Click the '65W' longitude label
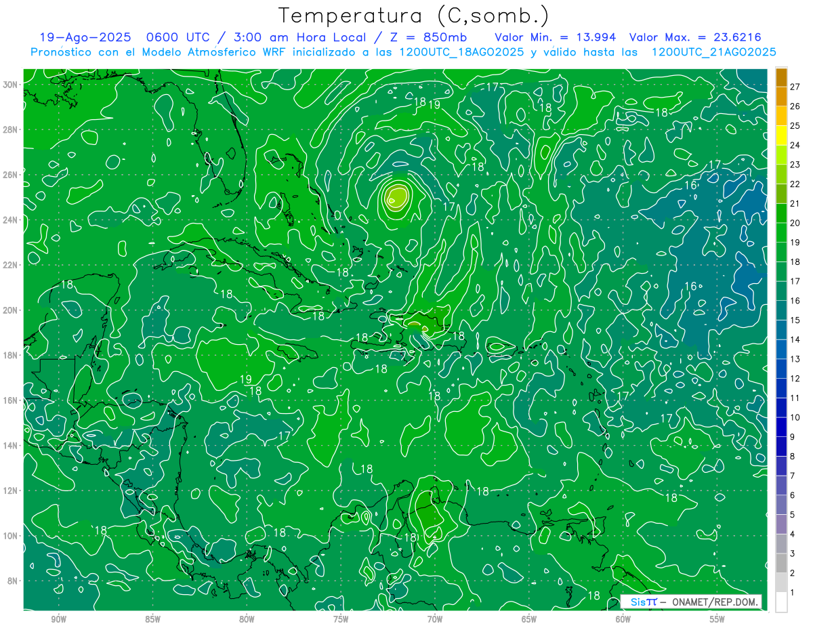This screenshot has width=813, height=628. click(529, 619)
